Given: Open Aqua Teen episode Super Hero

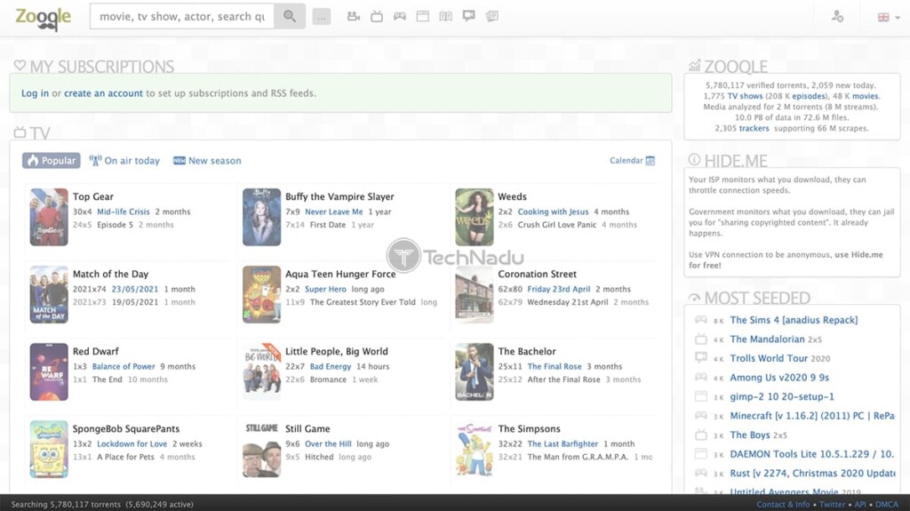Looking at the screenshot, I should tap(325, 289).
